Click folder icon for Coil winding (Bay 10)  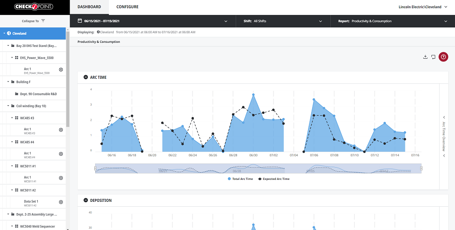point(13,106)
